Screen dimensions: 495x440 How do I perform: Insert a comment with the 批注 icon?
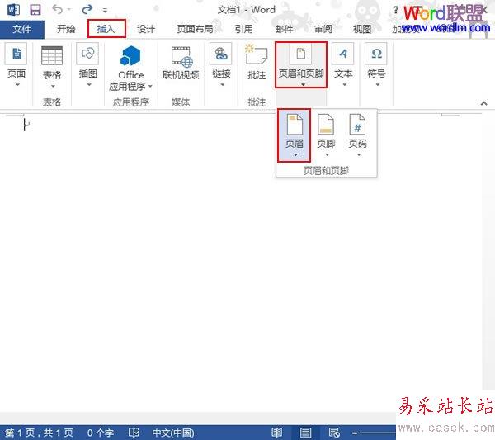click(x=256, y=55)
